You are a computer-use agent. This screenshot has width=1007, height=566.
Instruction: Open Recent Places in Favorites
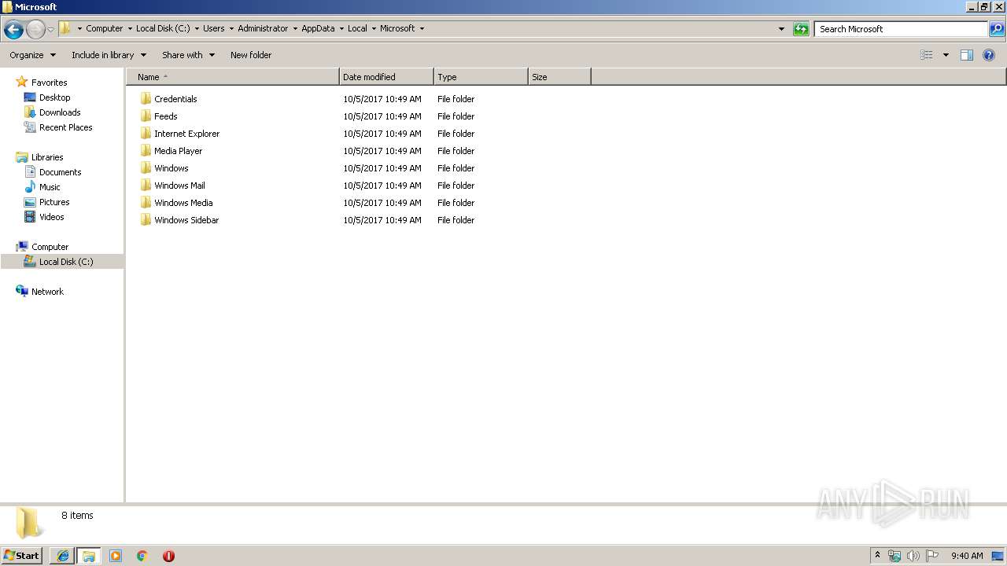(65, 127)
